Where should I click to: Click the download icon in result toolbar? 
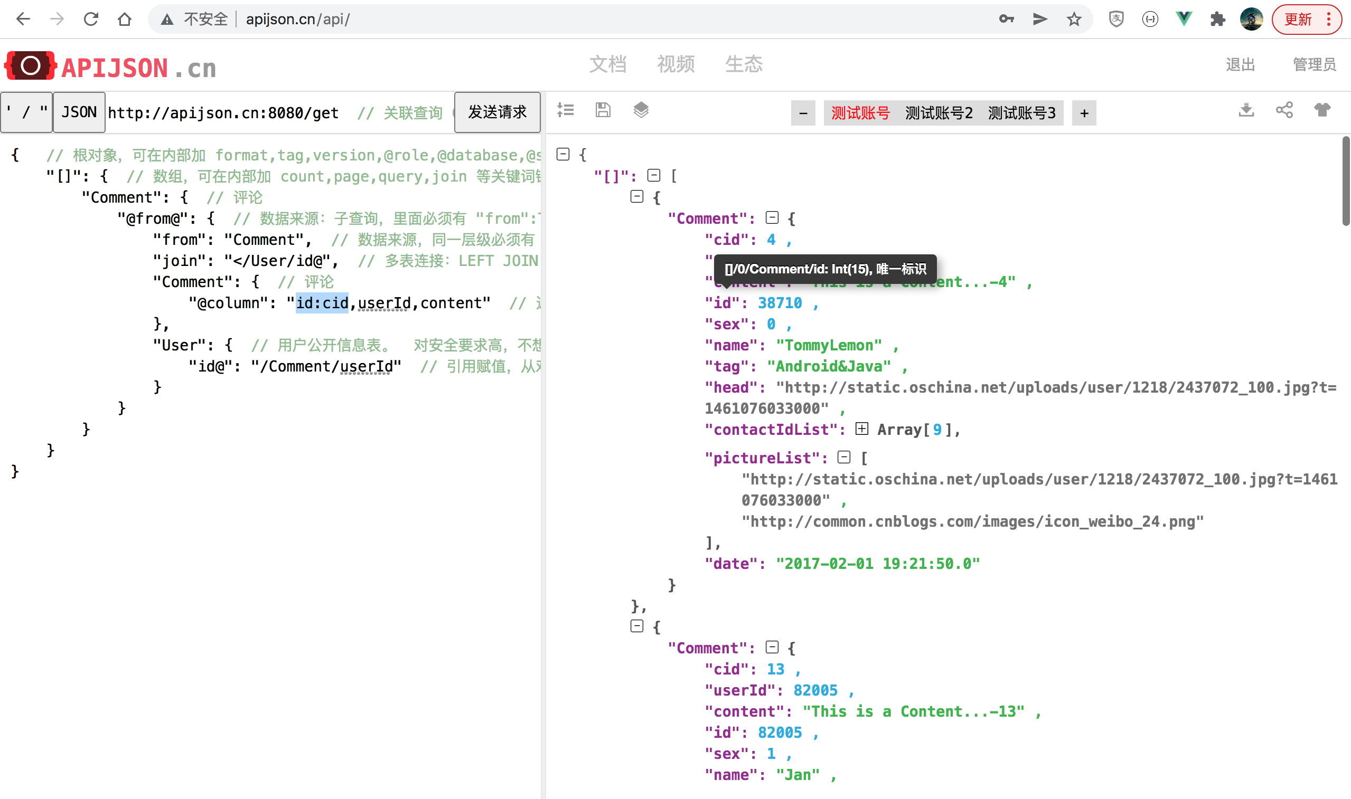(1246, 110)
